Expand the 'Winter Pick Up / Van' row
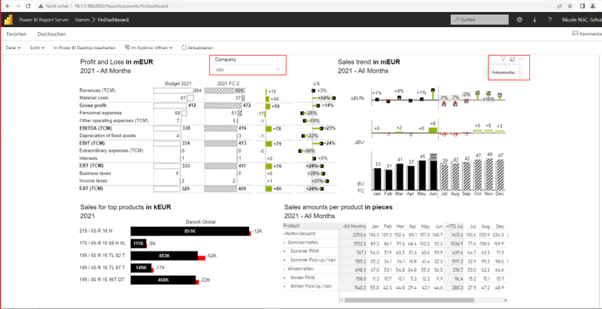 point(285,286)
